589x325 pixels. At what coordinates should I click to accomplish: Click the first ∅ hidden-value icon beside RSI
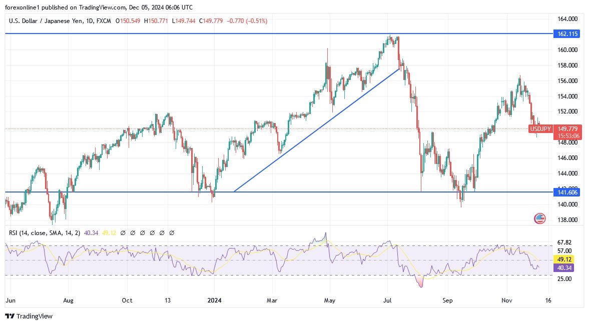point(123,232)
